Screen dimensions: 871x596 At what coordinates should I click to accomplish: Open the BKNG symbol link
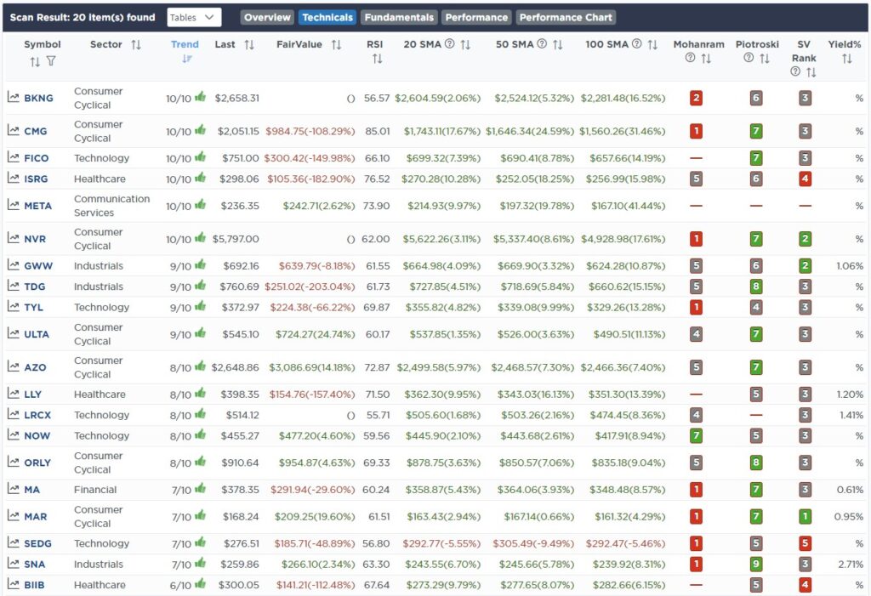[x=39, y=99]
